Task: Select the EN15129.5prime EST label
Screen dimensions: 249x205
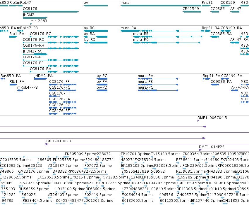Action: [x=166, y=154]
